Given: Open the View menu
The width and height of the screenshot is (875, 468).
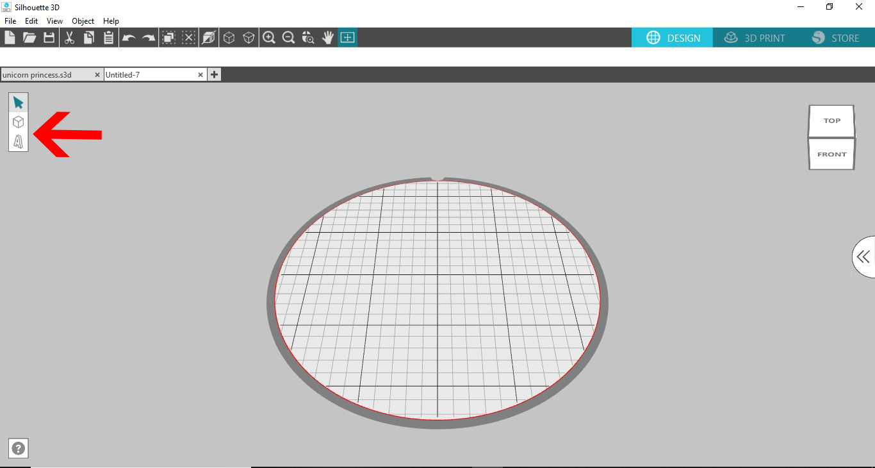Looking at the screenshot, I should (54, 21).
